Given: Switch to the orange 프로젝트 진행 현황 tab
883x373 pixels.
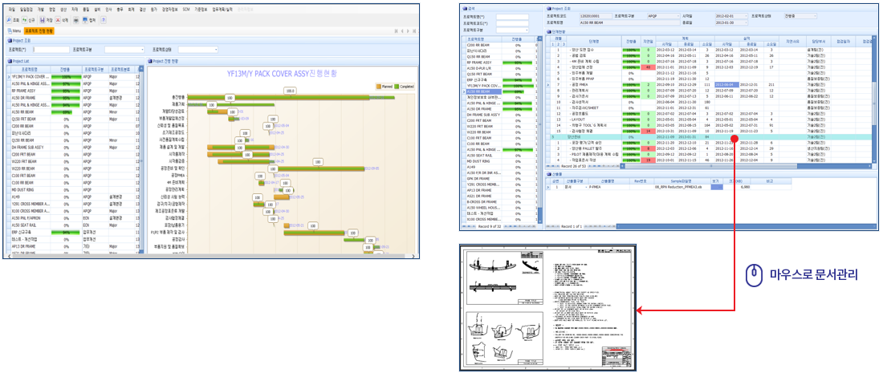Looking at the screenshot, I should tap(39, 31).
